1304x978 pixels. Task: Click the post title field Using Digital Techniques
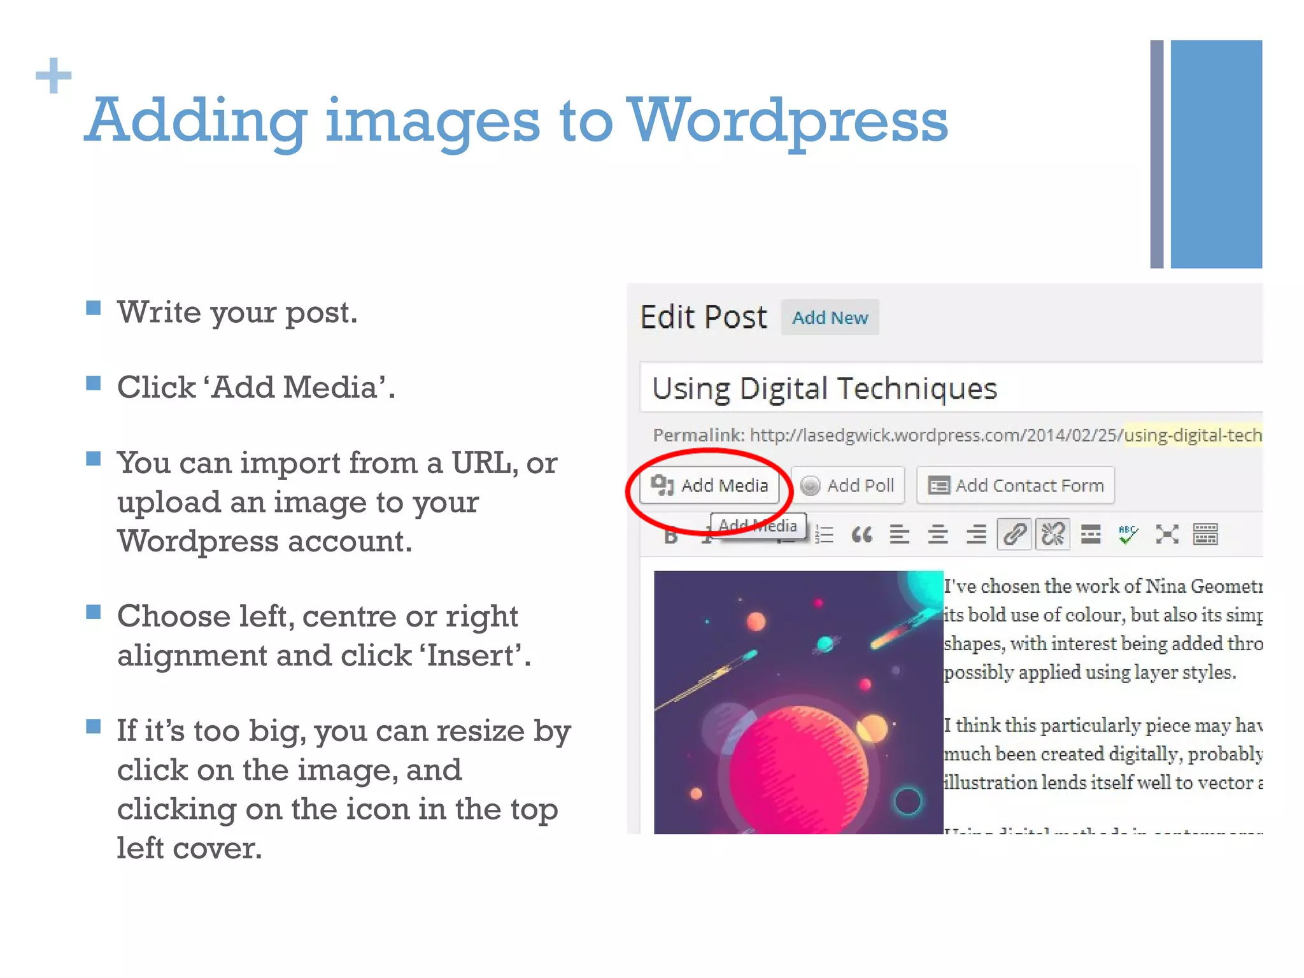tap(951, 388)
